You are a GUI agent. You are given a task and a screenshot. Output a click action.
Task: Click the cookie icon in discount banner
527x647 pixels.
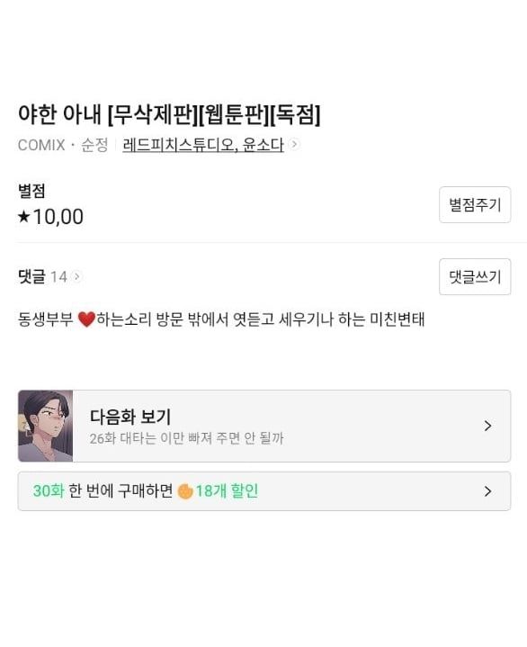(x=184, y=491)
